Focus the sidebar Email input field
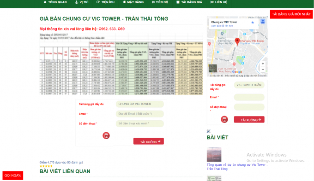Screen dimensions: 314x181 click(249, 97)
